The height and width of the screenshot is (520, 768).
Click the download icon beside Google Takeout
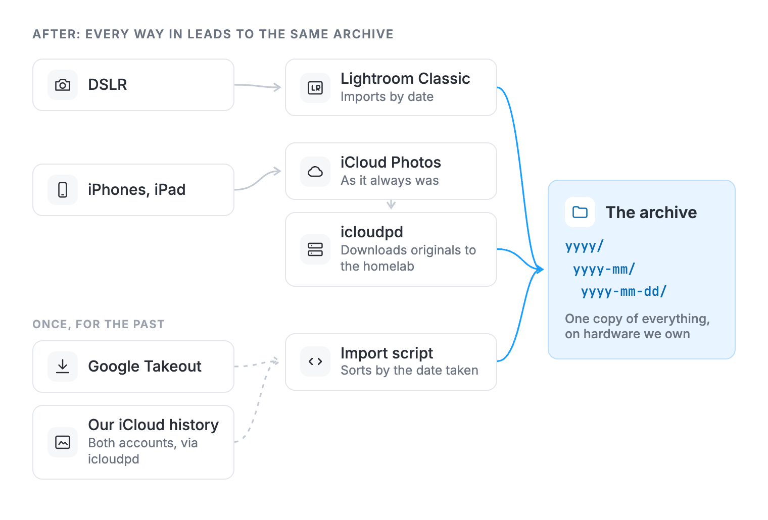tap(63, 367)
